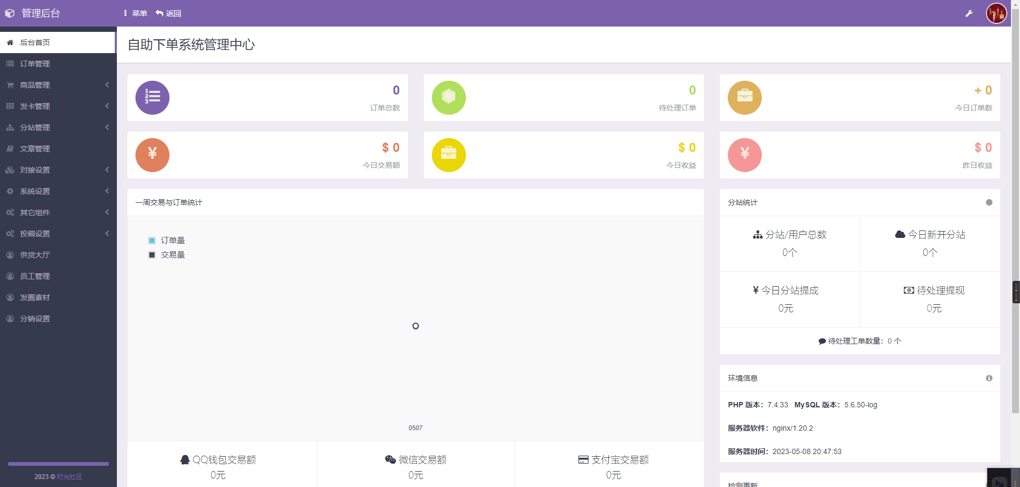Click the gray dot toggle on 分站统计 panel
1020x487 pixels.
click(x=989, y=202)
